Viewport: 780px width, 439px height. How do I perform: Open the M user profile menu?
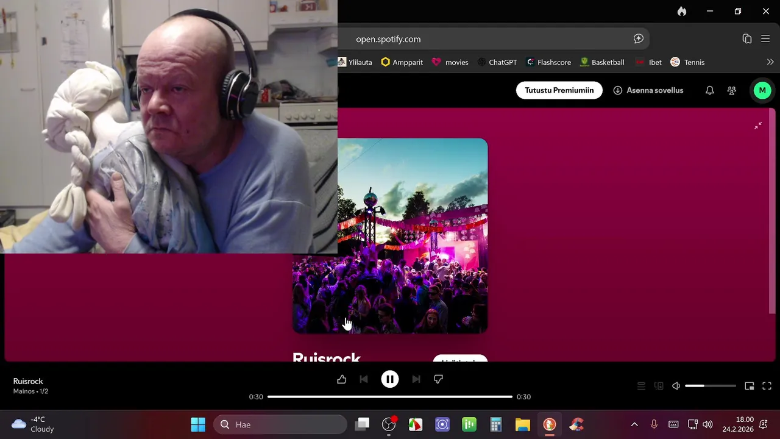tap(762, 90)
